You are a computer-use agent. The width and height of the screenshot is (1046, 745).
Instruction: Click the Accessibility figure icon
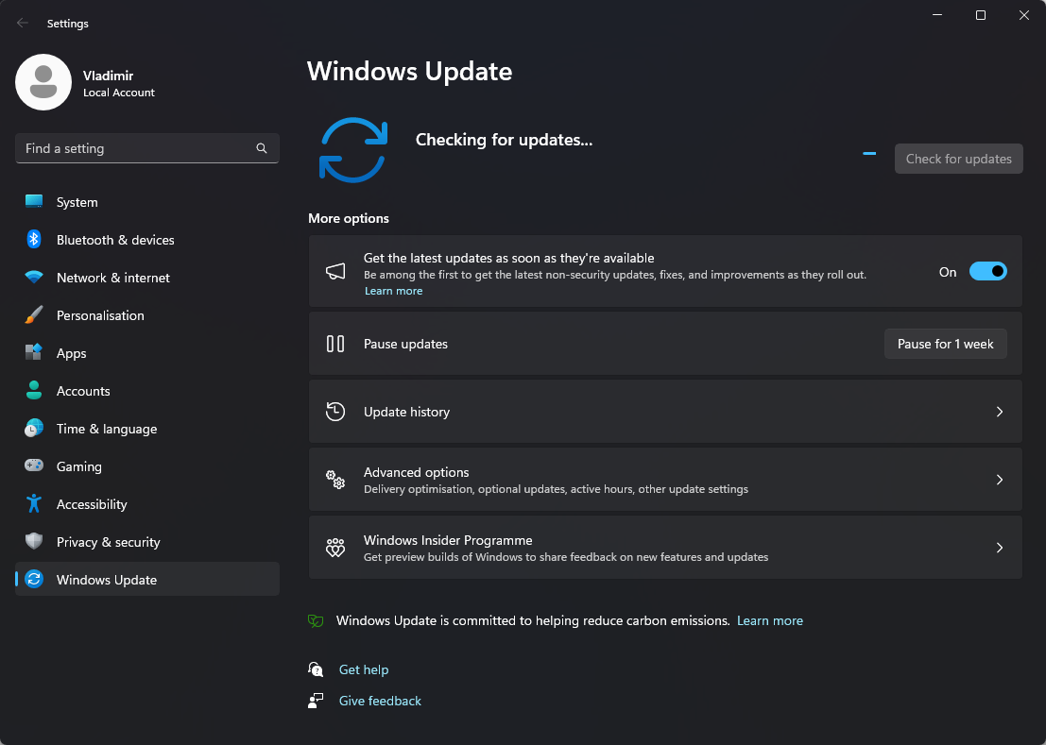(34, 504)
